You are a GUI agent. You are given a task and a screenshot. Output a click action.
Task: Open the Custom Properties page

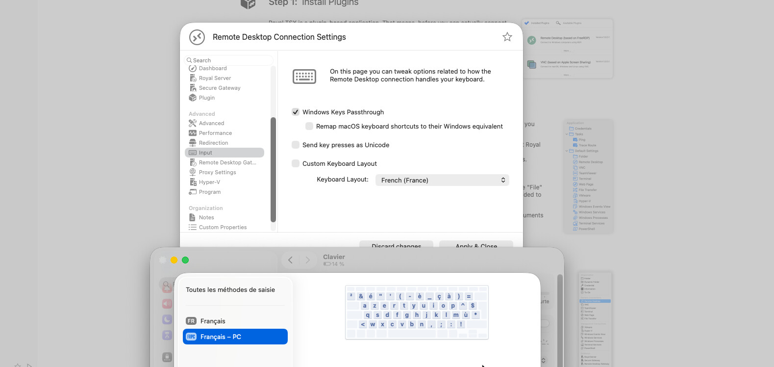coord(223,227)
